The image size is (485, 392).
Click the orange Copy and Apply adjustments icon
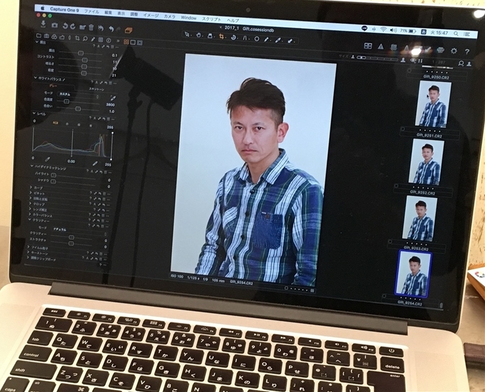coord(129,30)
